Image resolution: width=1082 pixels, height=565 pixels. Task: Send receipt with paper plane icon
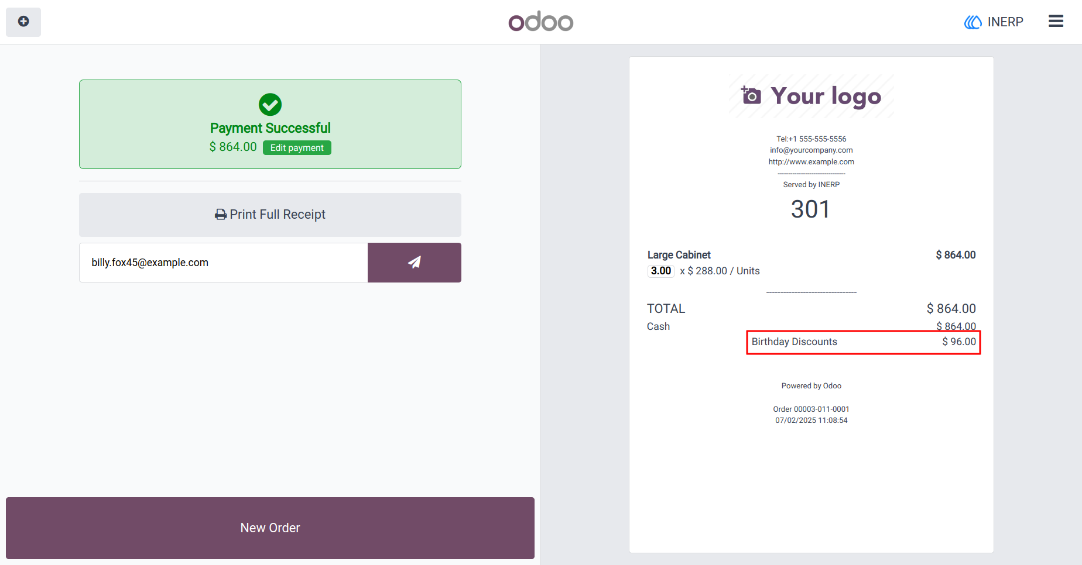point(414,263)
